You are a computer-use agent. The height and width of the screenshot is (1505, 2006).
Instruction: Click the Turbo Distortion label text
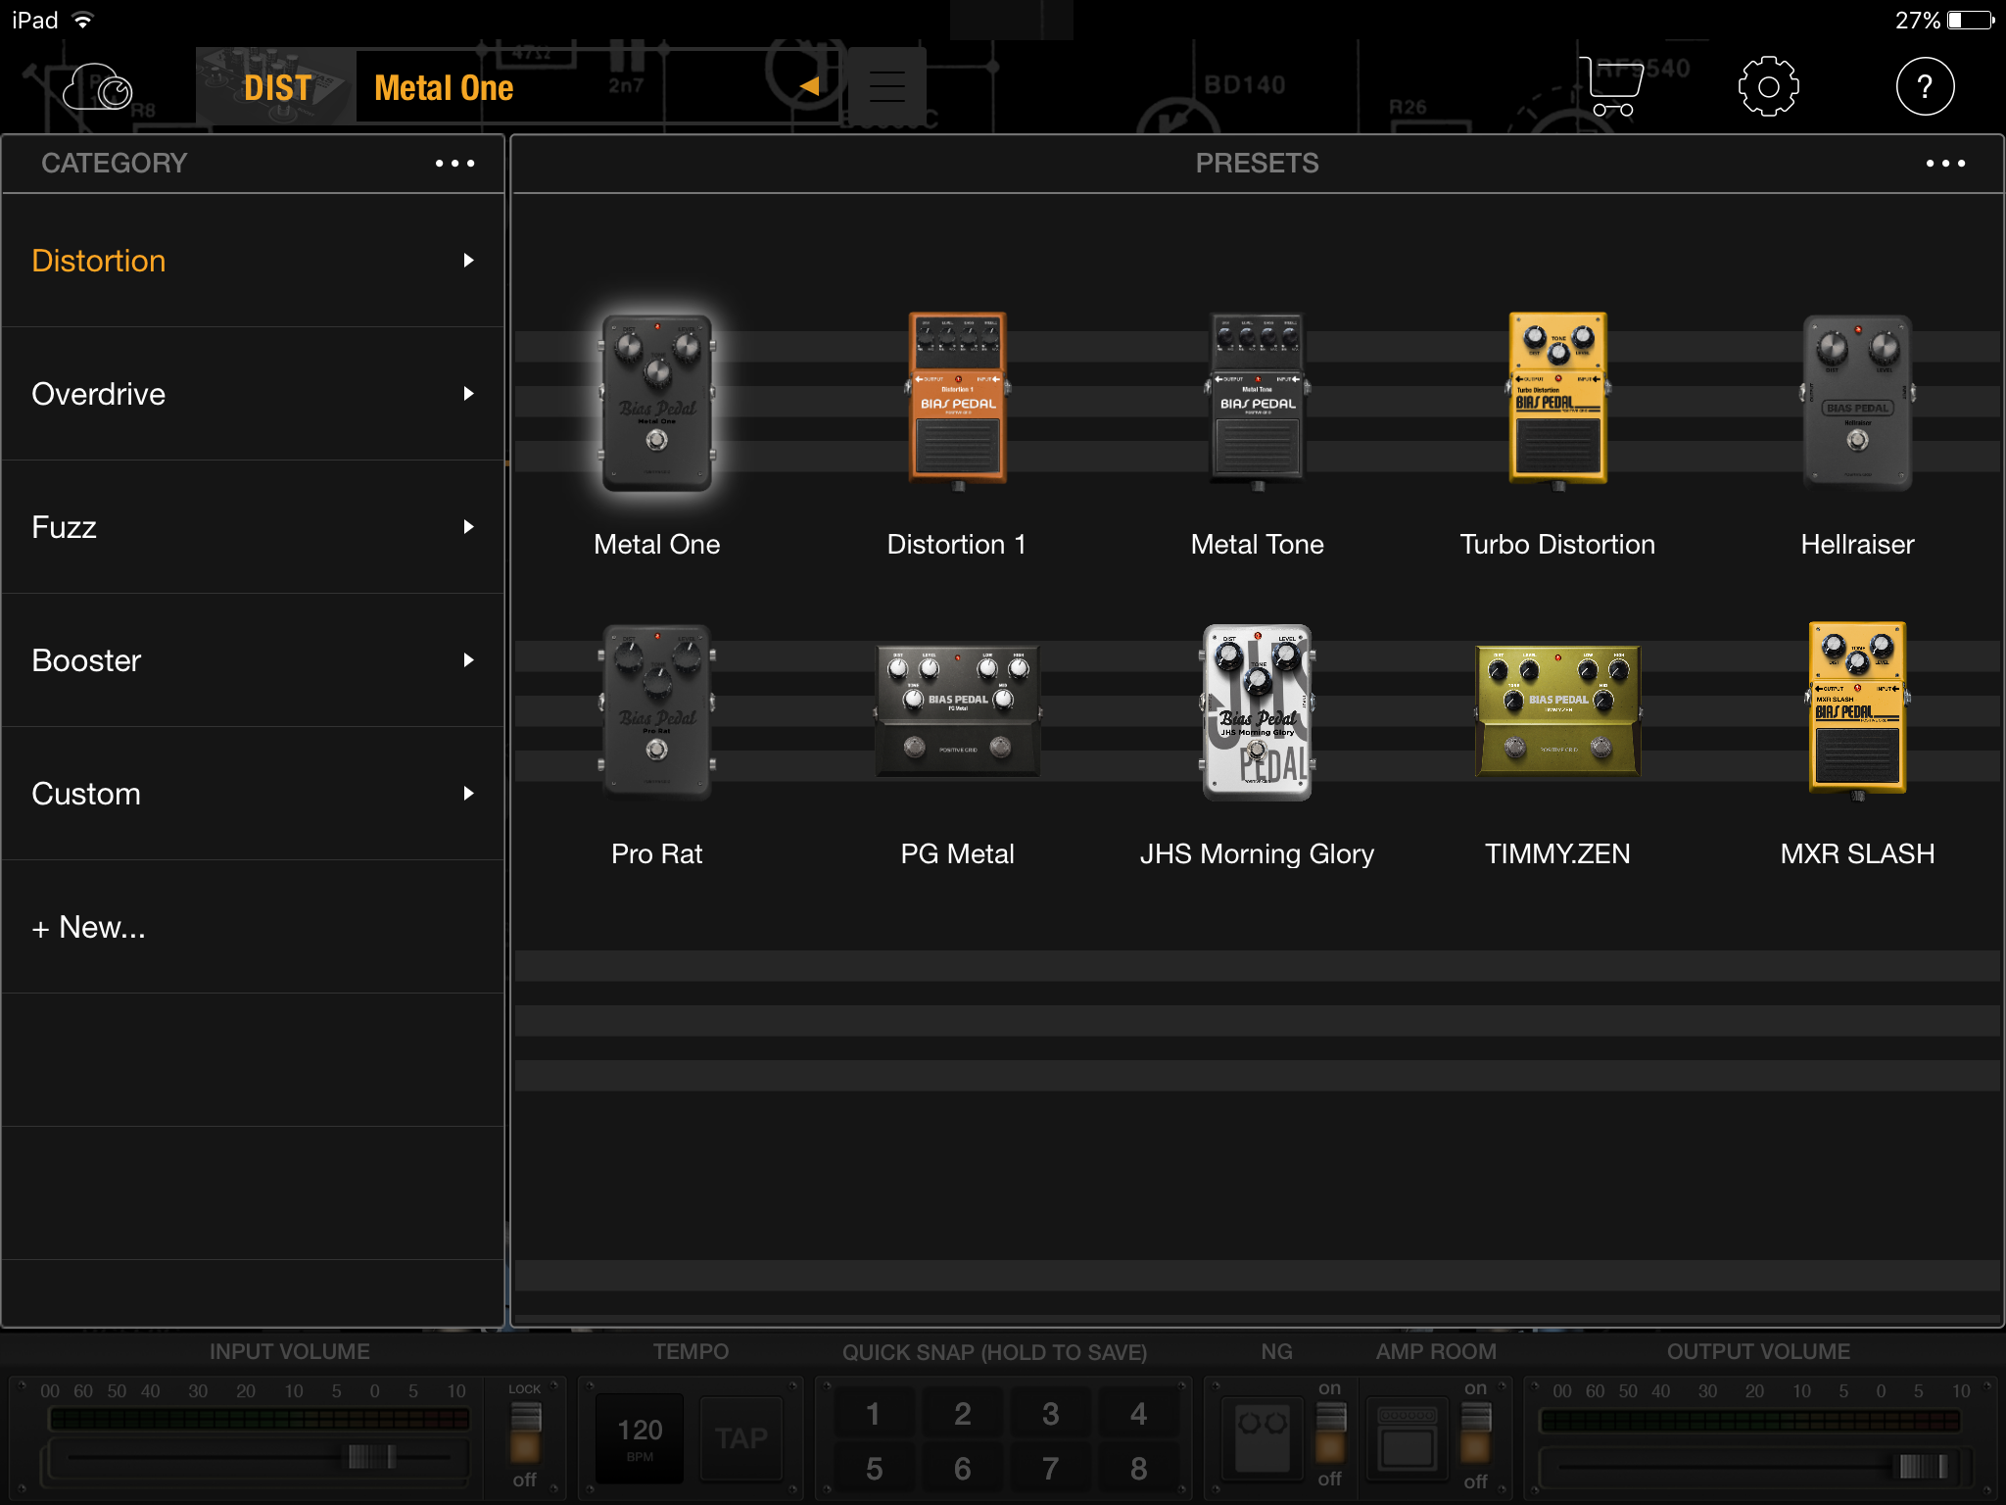point(1557,545)
